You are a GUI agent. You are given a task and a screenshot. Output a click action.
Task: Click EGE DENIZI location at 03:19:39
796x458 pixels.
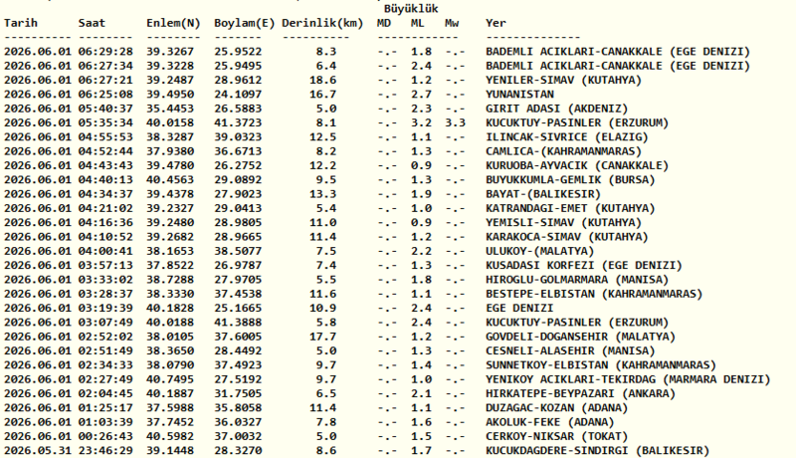point(519,308)
